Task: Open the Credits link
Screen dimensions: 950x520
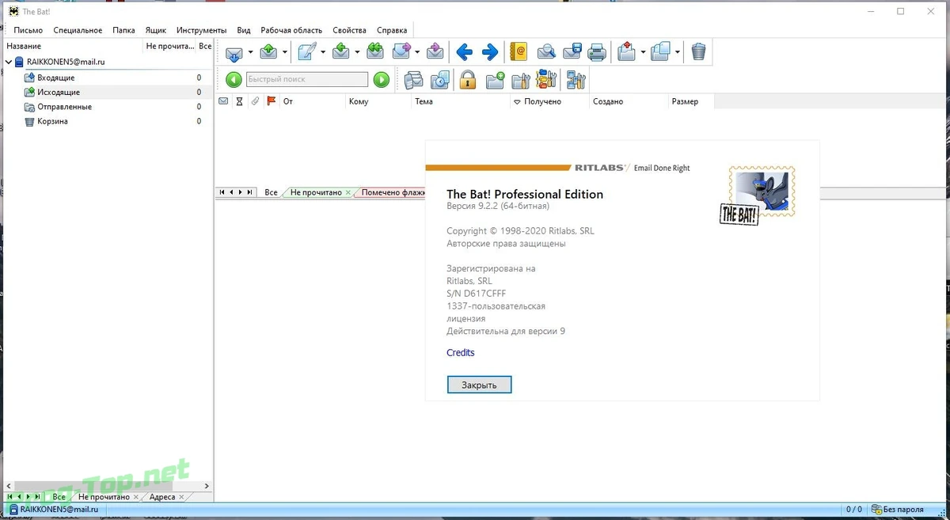Action: [461, 353]
